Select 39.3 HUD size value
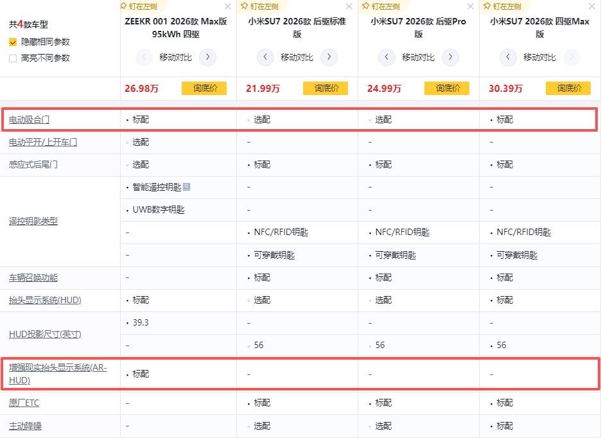This screenshot has height=438, width=601. point(141,322)
